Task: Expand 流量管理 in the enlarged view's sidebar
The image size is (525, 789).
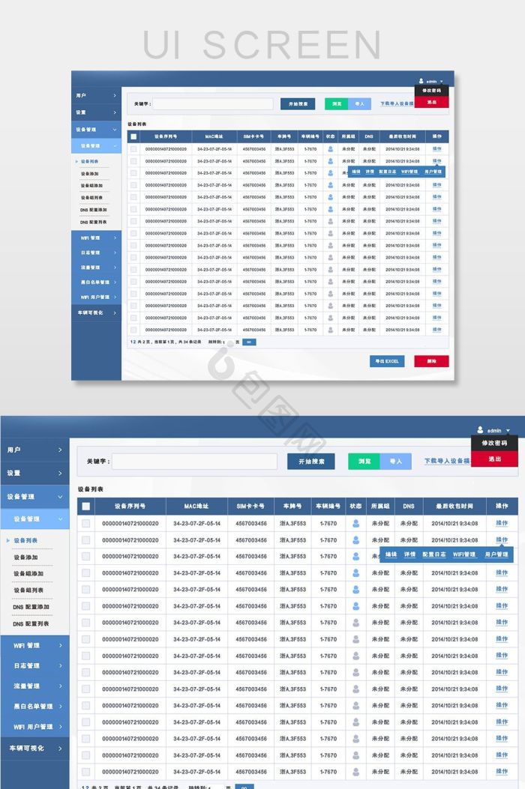Action: [x=34, y=686]
